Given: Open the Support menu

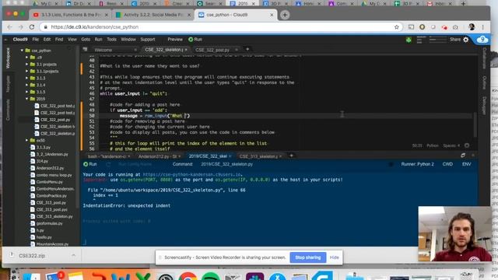Looking at the screenshot, I should [148, 40].
